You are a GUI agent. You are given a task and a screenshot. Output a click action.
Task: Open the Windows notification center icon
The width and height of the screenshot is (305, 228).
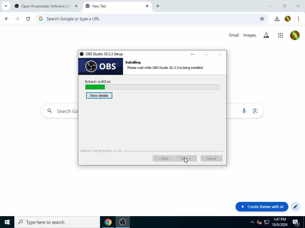click(x=296, y=222)
